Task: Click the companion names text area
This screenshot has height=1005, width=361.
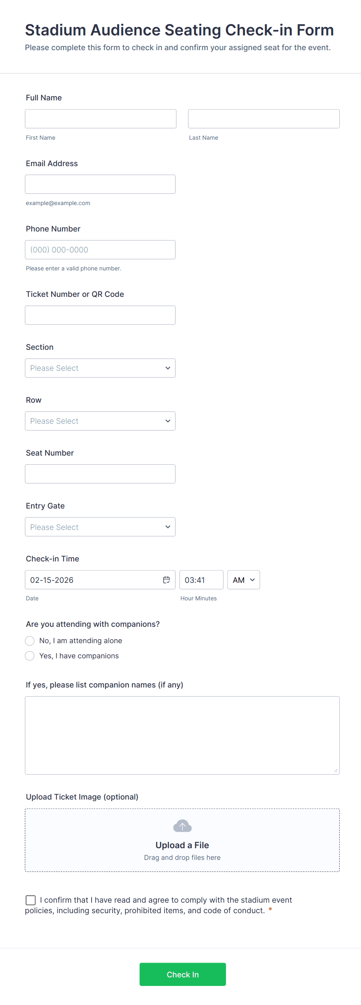Action: [x=182, y=735]
